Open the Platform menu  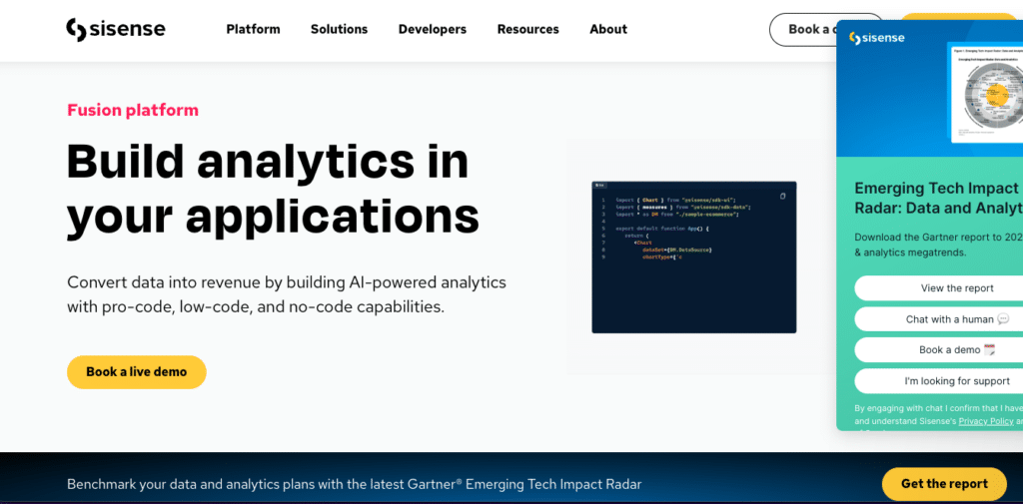click(253, 29)
